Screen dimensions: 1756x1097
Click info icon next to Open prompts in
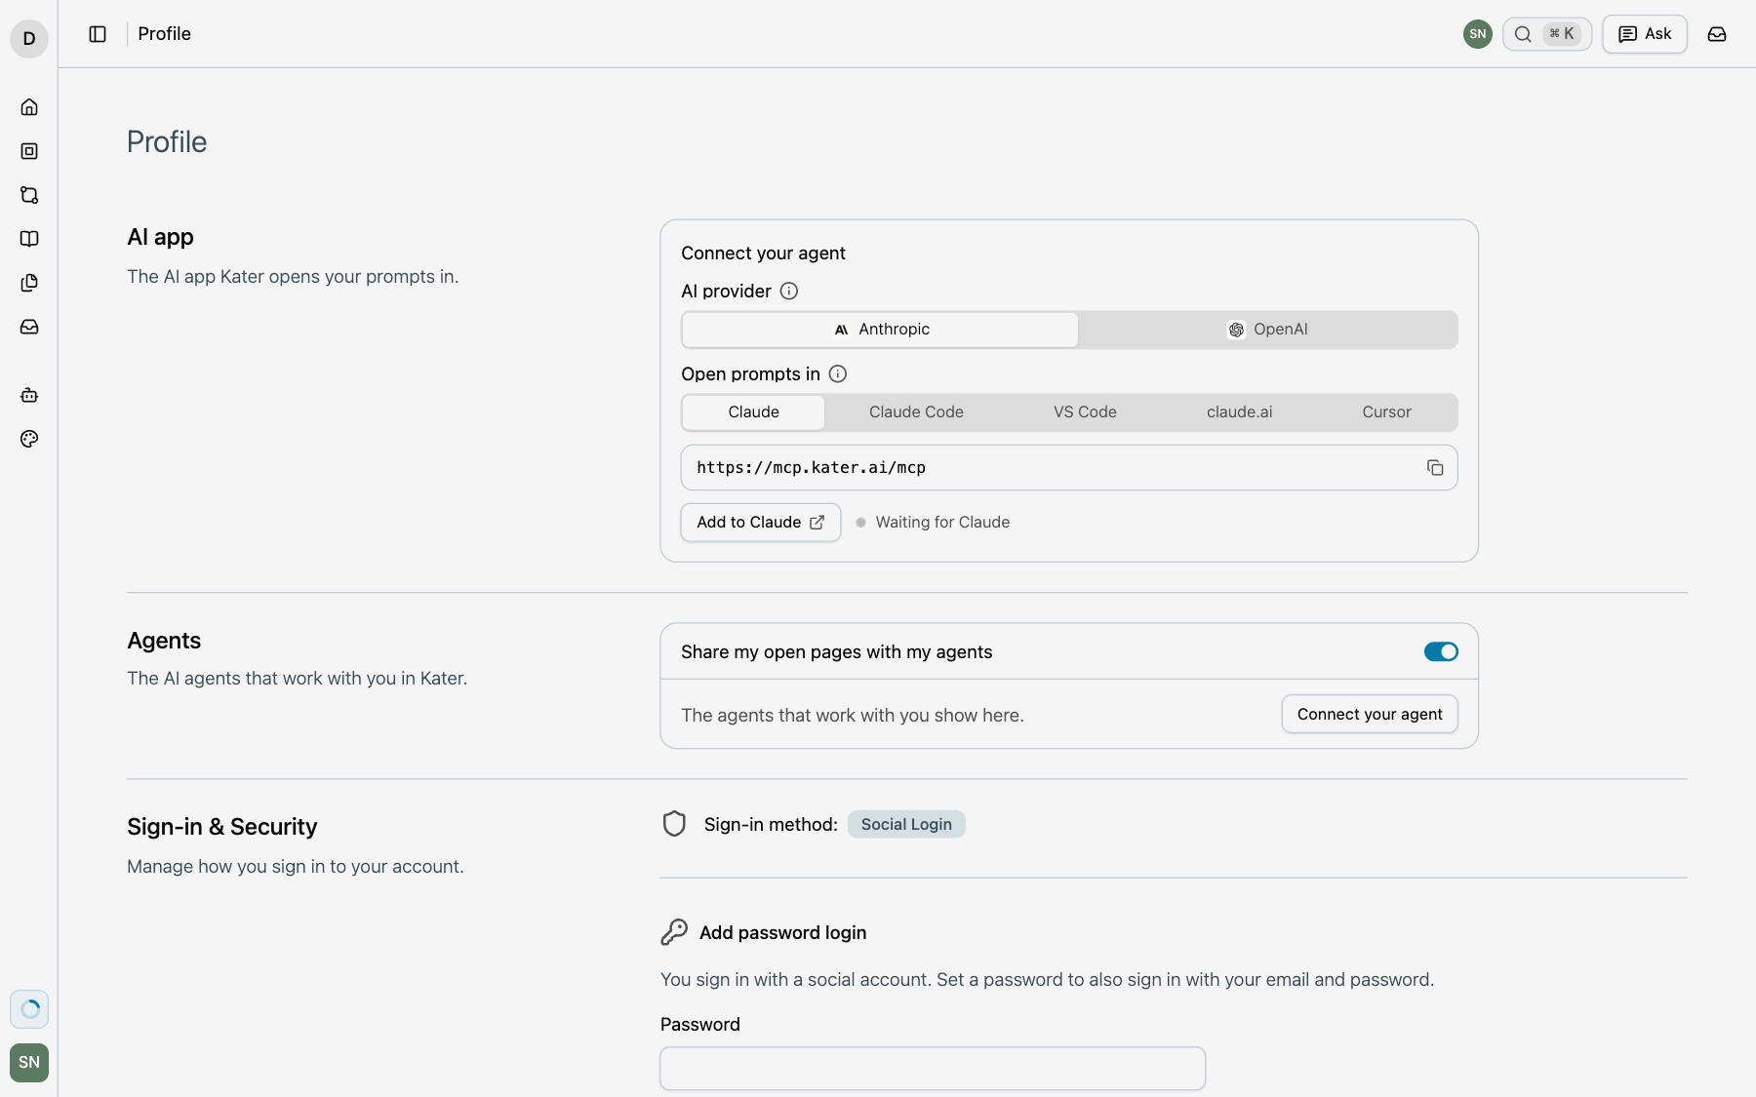point(838,373)
